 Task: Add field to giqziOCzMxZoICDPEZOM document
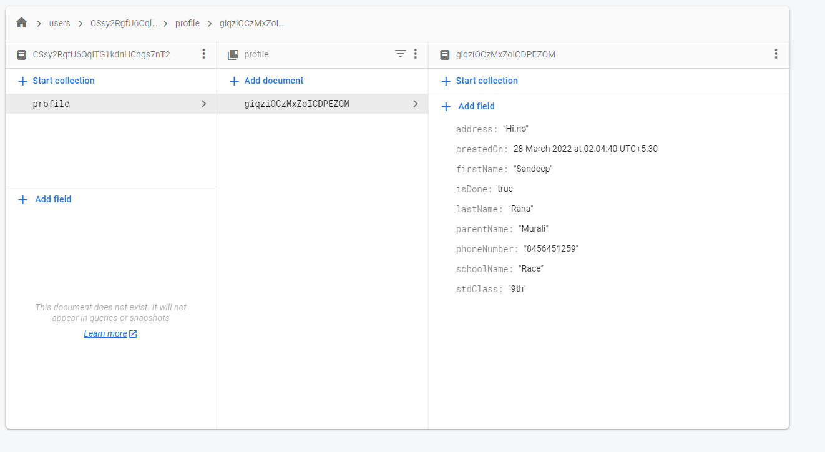[x=468, y=106]
